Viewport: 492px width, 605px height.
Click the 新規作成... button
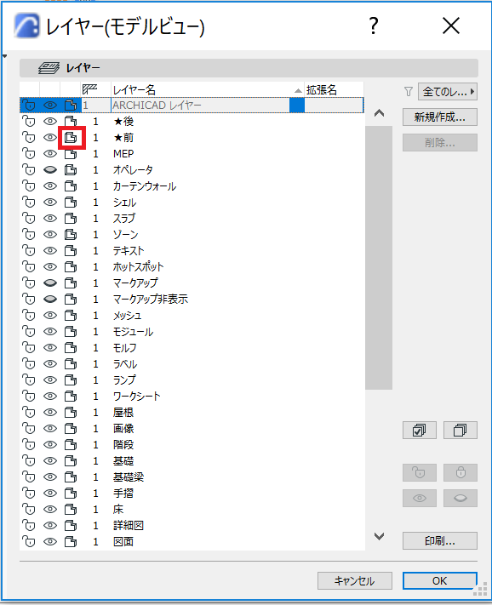(x=440, y=117)
